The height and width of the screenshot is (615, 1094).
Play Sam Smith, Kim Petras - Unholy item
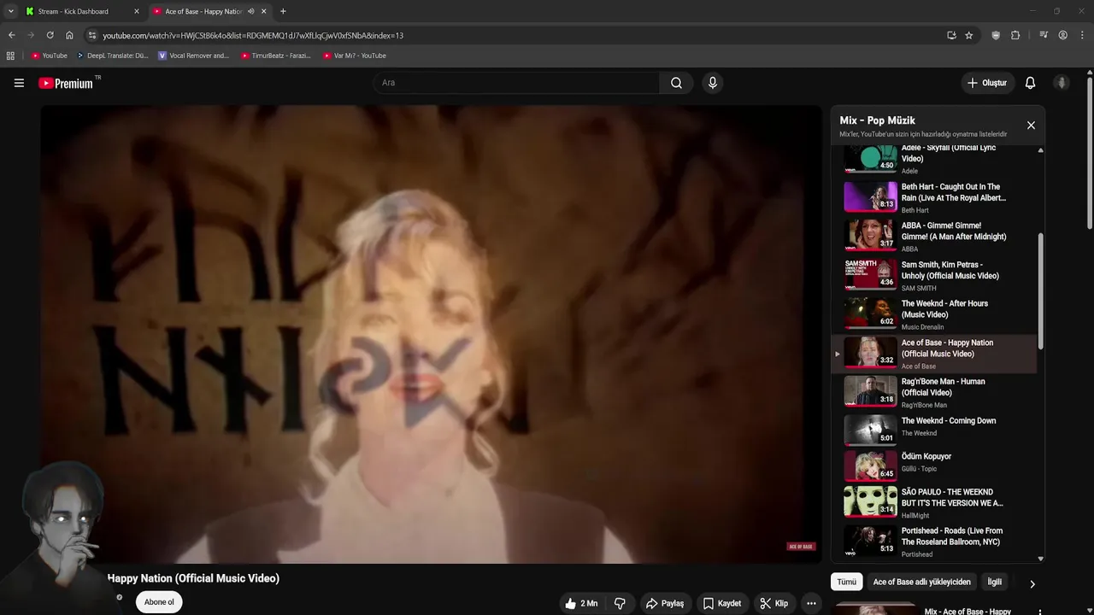(x=935, y=275)
